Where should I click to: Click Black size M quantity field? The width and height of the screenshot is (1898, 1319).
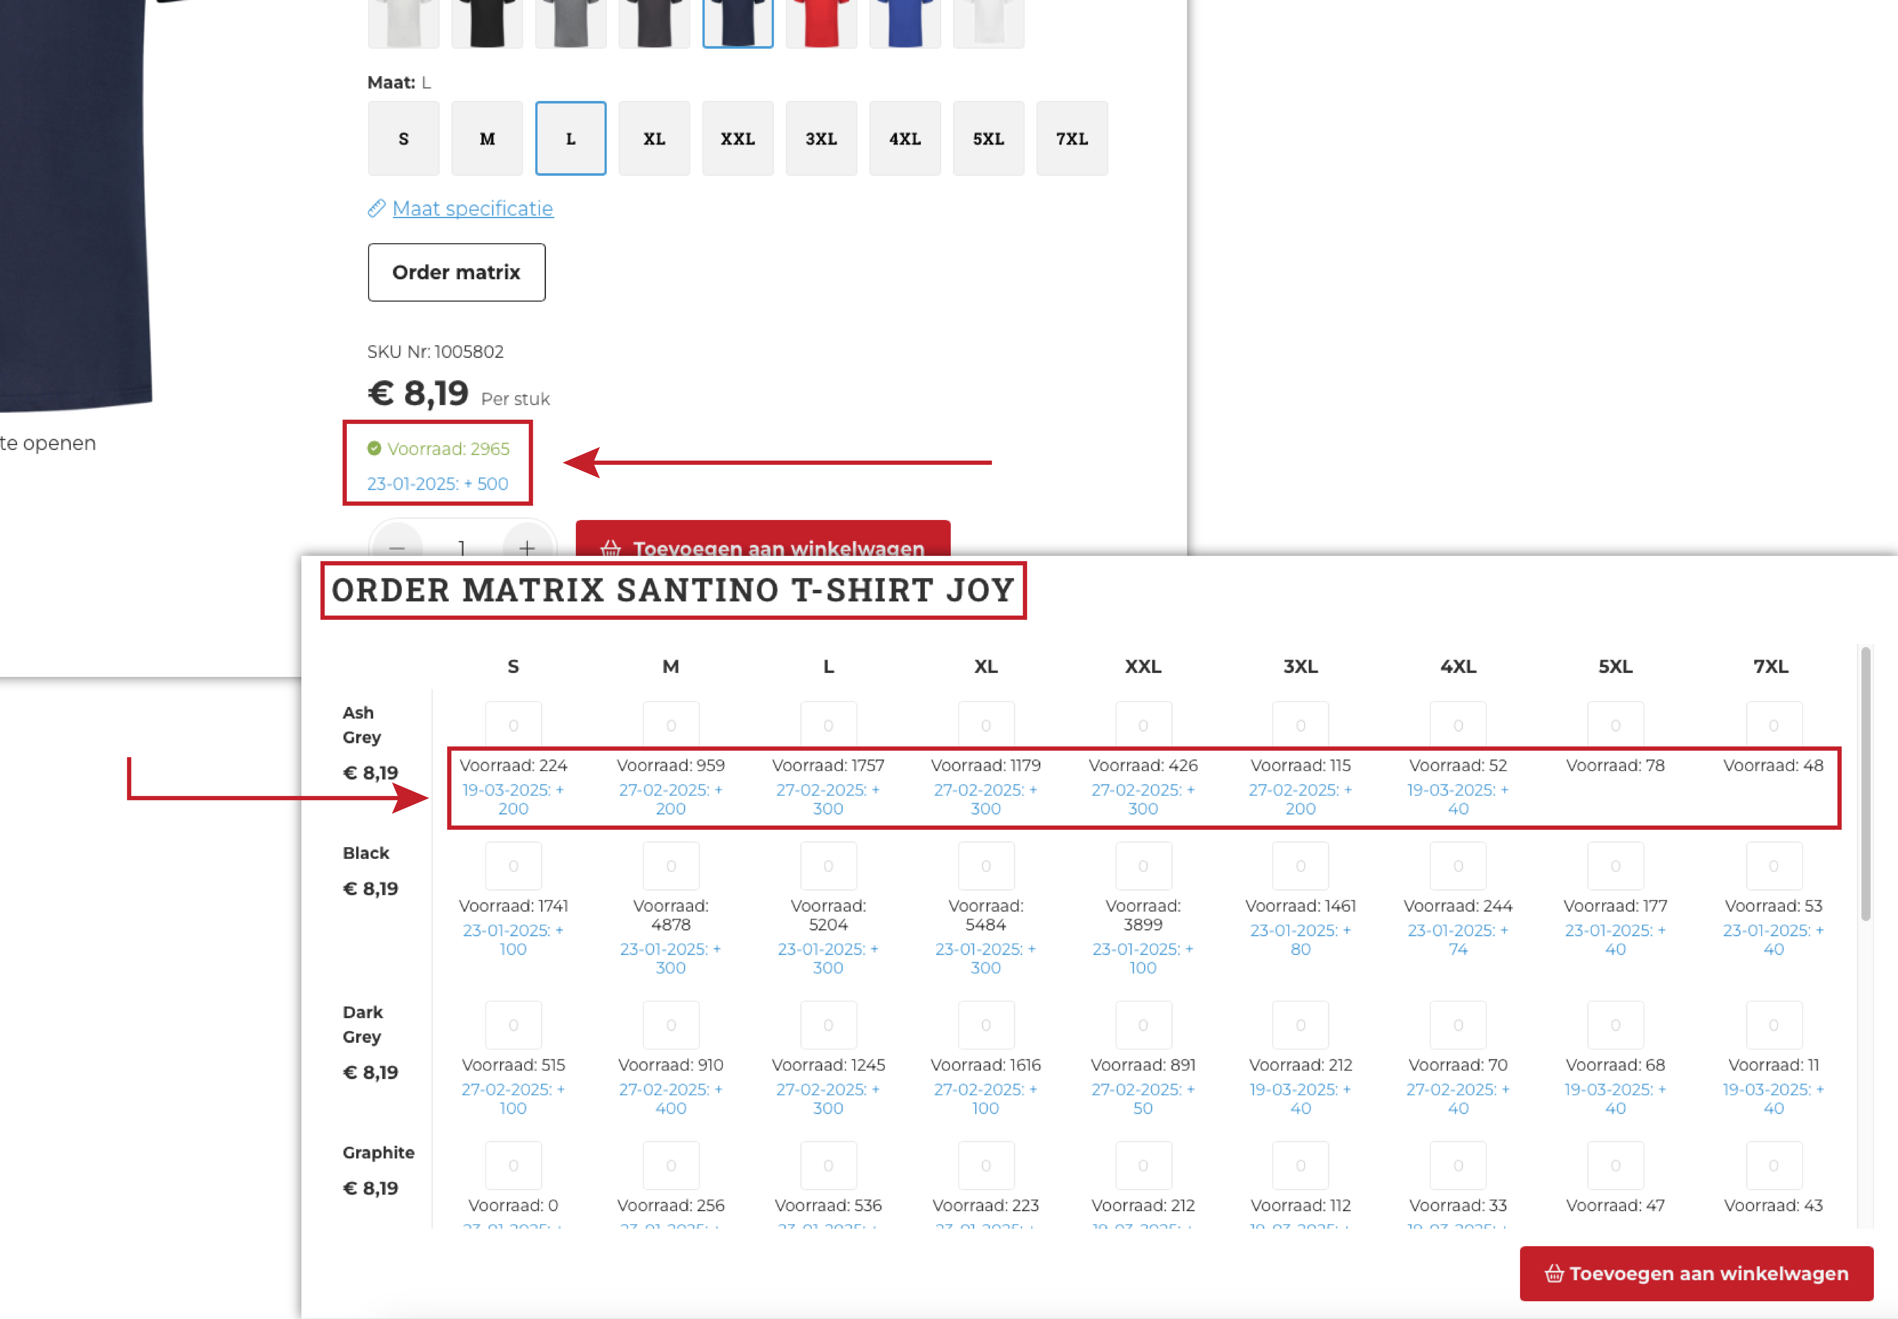(x=671, y=866)
